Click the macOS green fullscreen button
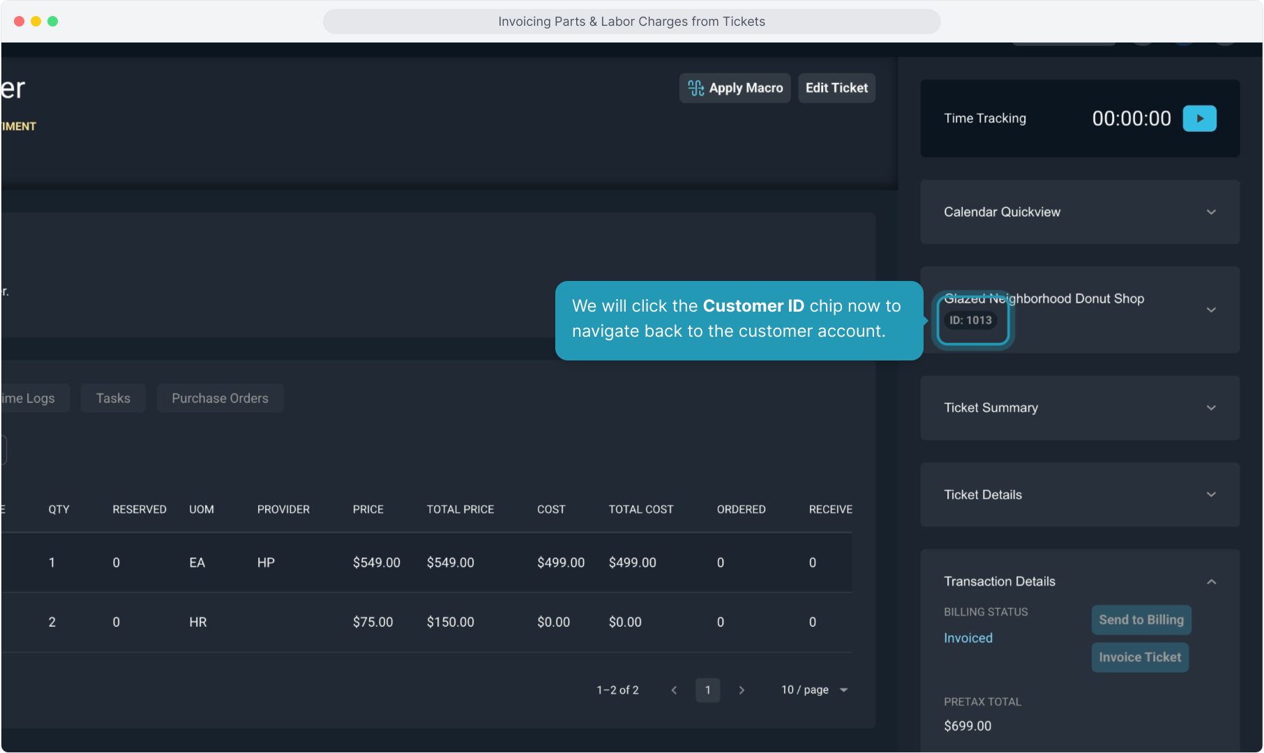This screenshot has width=1264, height=753. [52, 22]
